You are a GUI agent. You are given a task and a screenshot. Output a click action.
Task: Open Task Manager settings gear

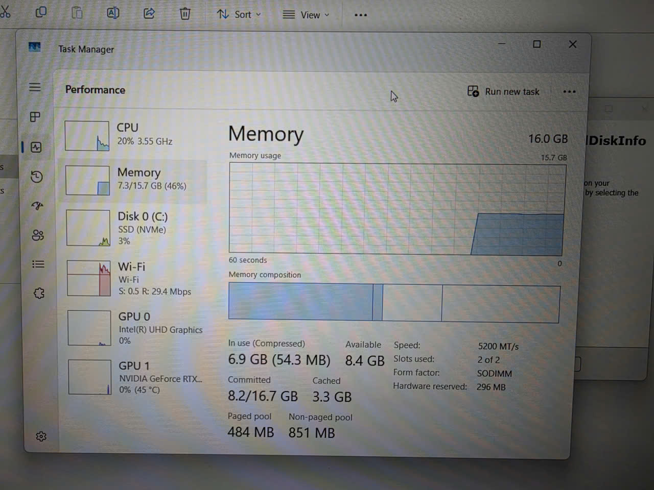click(41, 436)
